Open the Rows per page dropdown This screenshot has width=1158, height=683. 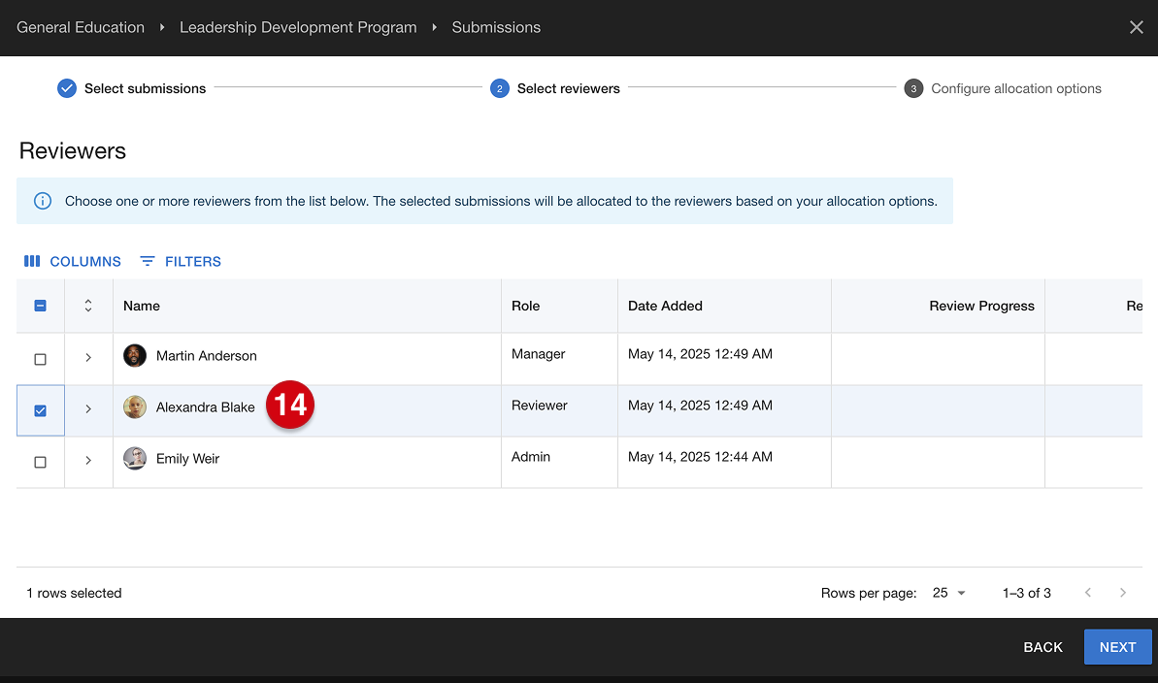click(949, 593)
